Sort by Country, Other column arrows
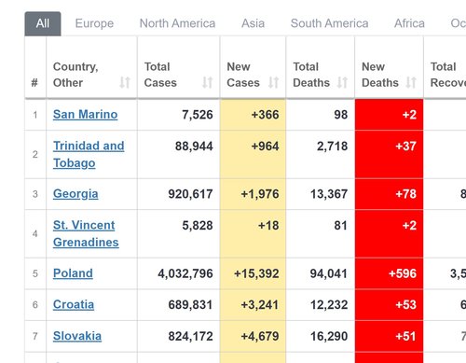This screenshot has width=466, height=363. point(125,82)
